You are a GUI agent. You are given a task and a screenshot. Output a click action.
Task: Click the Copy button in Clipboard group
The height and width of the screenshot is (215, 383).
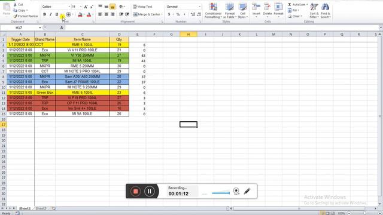20,10
